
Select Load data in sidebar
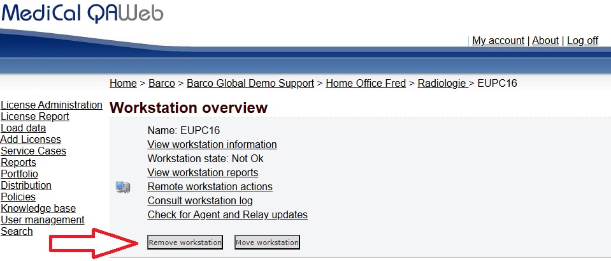(24, 128)
